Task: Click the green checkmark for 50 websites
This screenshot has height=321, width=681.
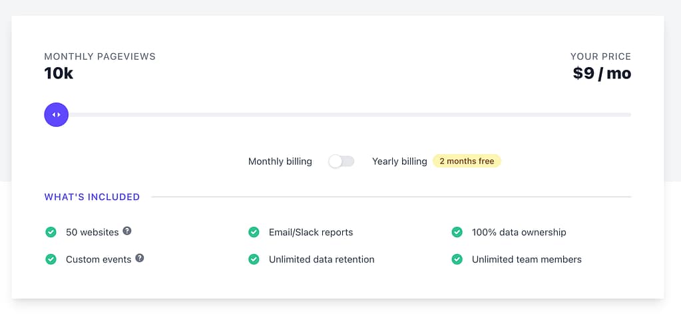Action: pyautogui.click(x=51, y=232)
